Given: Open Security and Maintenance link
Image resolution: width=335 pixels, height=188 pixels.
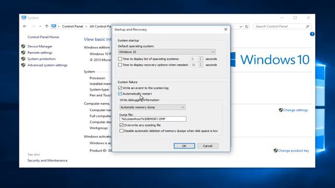Looking at the screenshot, I should pyautogui.click(x=48, y=160).
